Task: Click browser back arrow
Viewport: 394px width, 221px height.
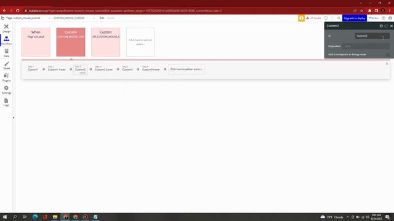Action: (x=4, y=10)
